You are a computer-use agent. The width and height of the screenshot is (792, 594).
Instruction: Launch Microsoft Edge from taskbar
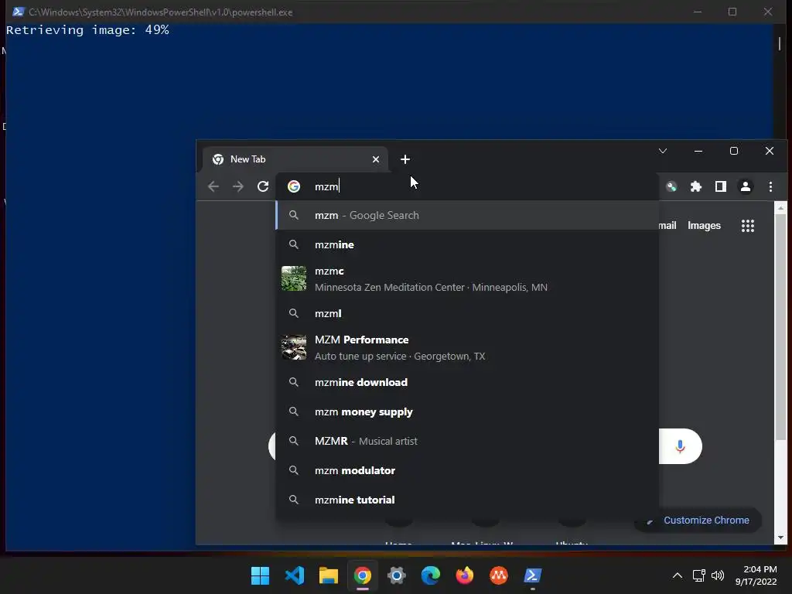coord(431,575)
